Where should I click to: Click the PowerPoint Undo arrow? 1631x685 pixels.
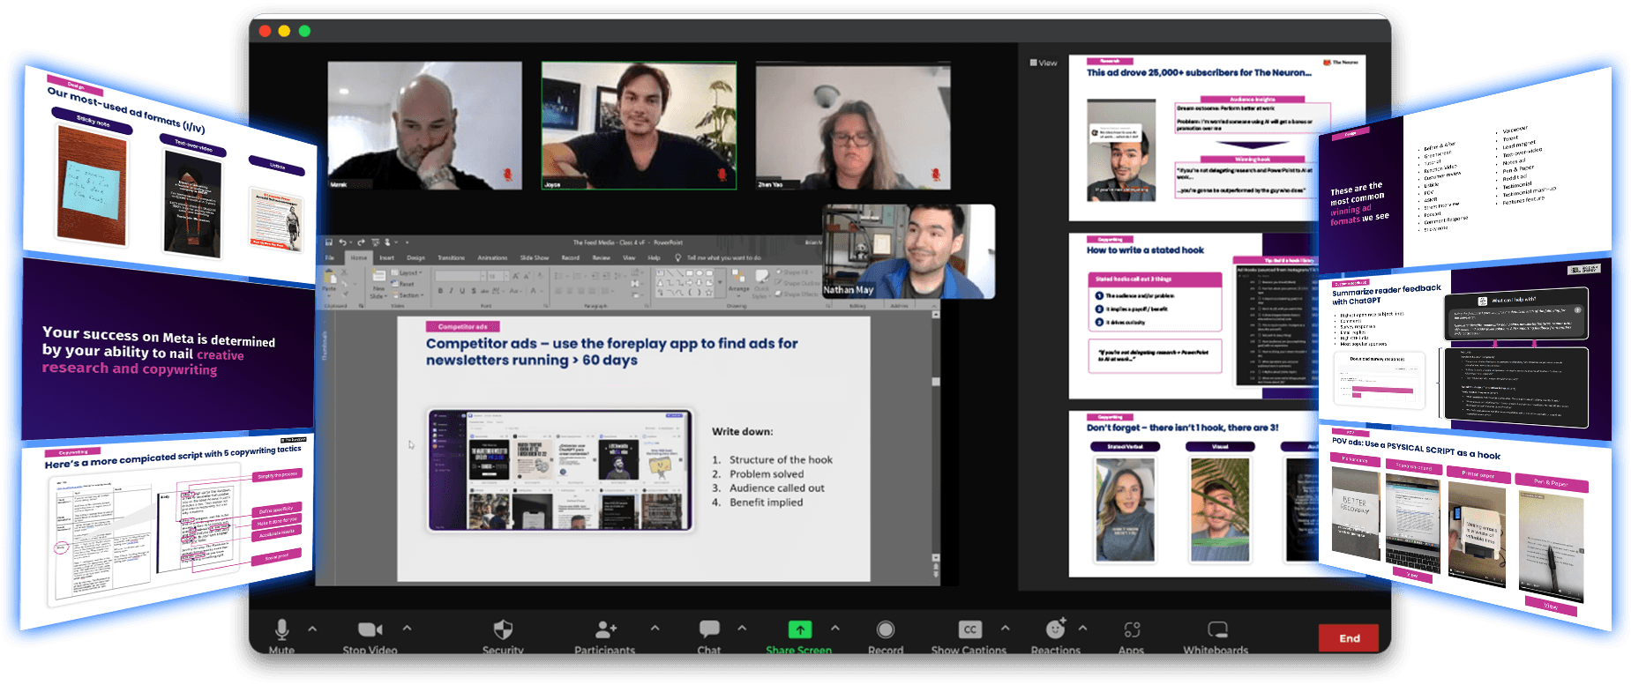(342, 242)
